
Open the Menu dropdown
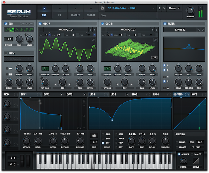[x=174, y=8]
